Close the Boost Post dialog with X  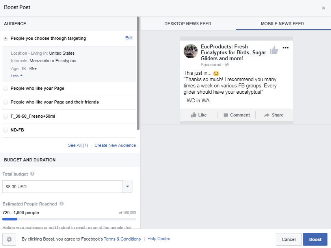(324, 8)
